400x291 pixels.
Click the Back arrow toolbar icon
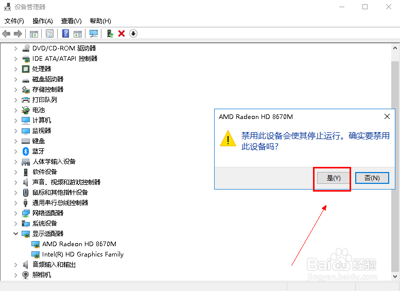pos(6,33)
